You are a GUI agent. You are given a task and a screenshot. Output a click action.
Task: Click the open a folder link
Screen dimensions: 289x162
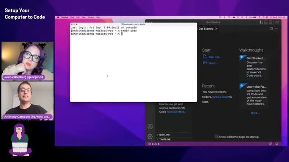coord(220,97)
